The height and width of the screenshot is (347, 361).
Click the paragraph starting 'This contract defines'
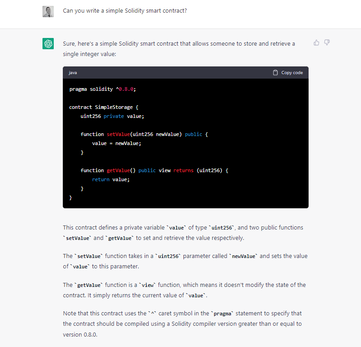183,233
